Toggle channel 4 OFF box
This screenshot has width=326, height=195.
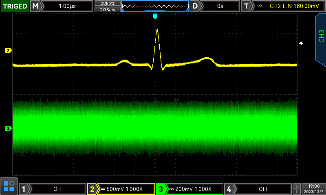(x=263, y=189)
